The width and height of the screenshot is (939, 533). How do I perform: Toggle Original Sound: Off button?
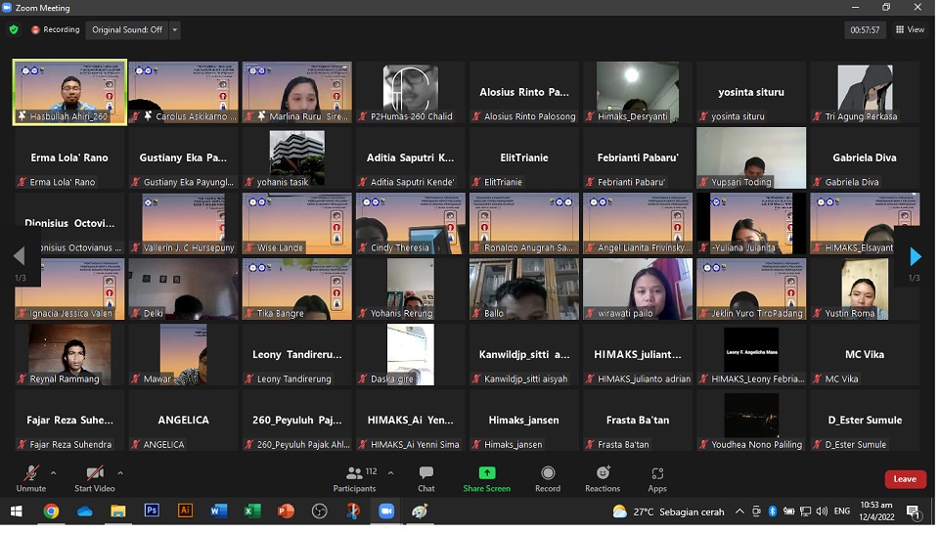(x=126, y=30)
